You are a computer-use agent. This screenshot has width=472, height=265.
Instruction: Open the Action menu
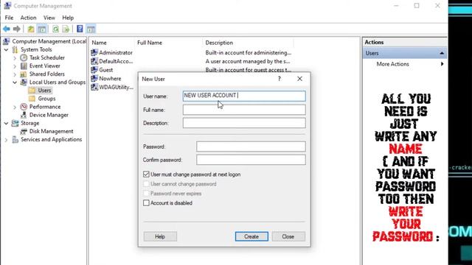tap(28, 18)
